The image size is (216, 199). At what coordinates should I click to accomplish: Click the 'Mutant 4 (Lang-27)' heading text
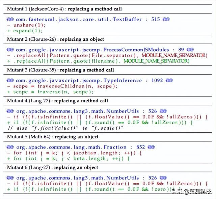click(x=28, y=101)
